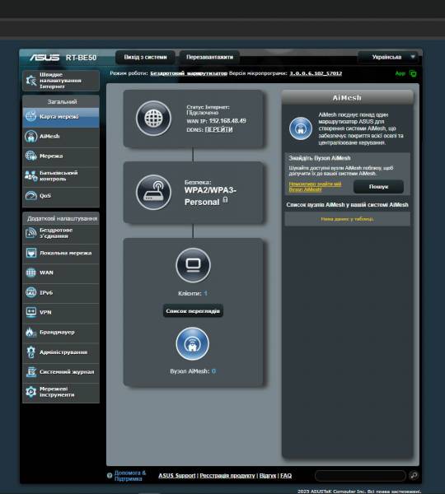Click the internet status globe icon
The height and width of the screenshot is (494, 445).
[153, 118]
